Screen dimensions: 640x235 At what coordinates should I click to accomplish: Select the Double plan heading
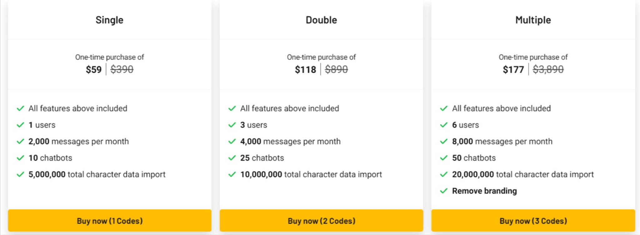tap(321, 20)
